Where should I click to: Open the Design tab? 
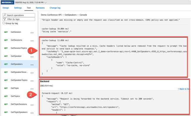tap(6, 8)
